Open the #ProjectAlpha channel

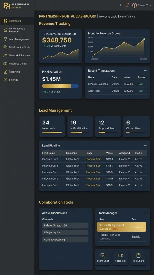tap(65, 232)
